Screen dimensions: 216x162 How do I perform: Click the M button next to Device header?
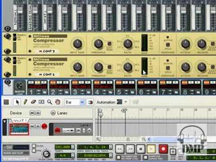(x=32, y=113)
